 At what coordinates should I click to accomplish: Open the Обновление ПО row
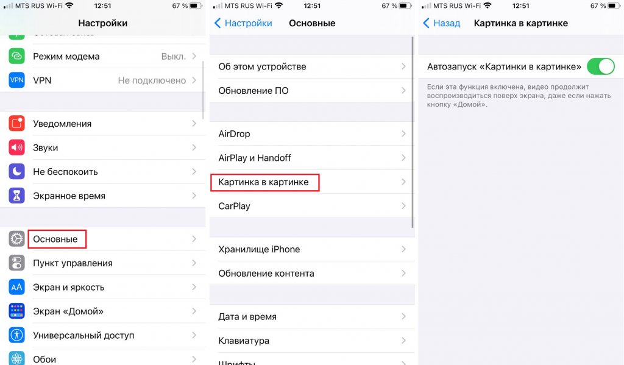pos(312,90)
